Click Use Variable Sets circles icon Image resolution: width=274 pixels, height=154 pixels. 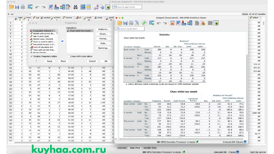(102, 7)
